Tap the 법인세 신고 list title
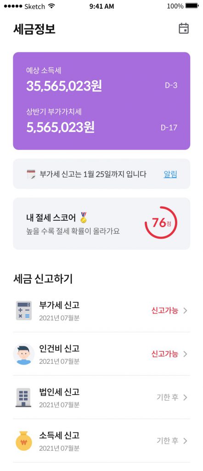Screen dimensions: 203x471 (x=59, y=392)
